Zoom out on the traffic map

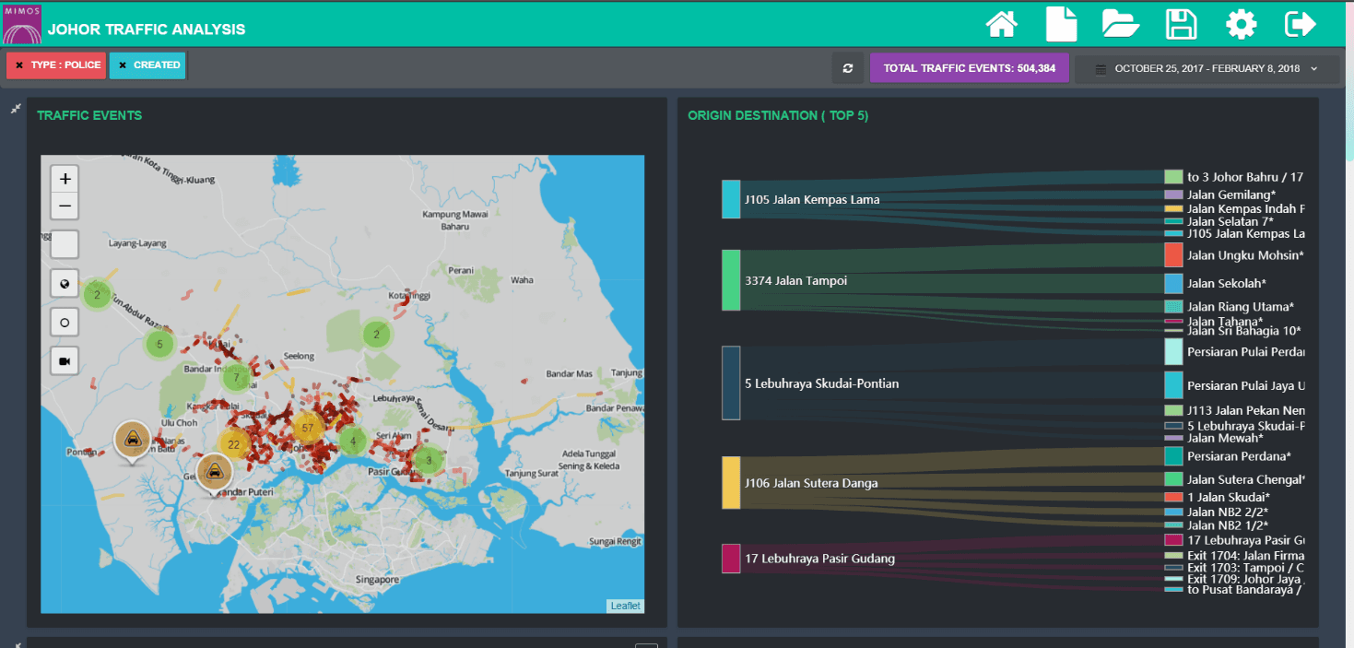(65, 206)
